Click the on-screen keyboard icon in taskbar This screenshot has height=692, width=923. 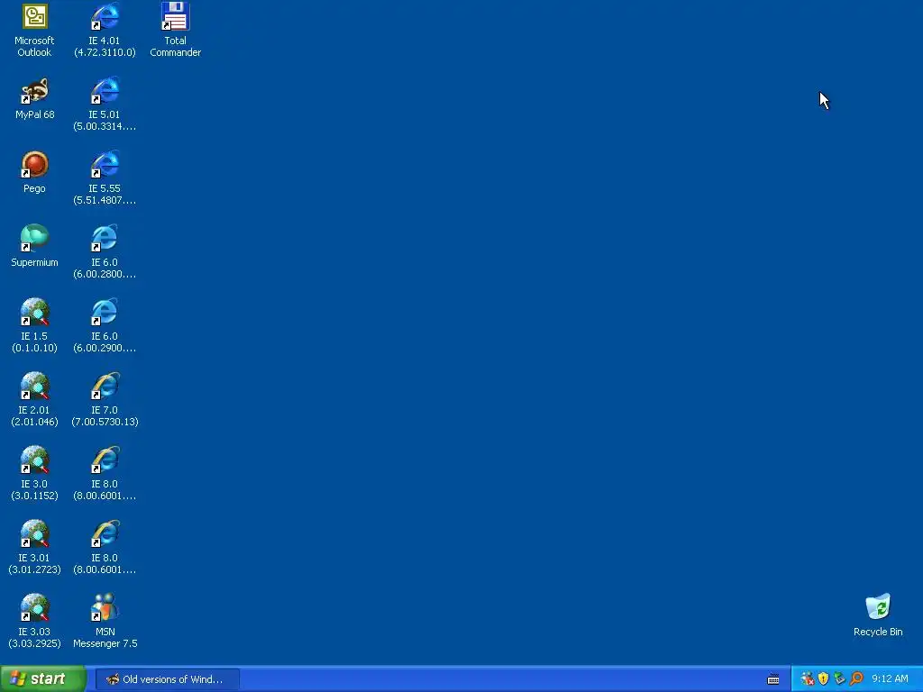coord(773,679)
